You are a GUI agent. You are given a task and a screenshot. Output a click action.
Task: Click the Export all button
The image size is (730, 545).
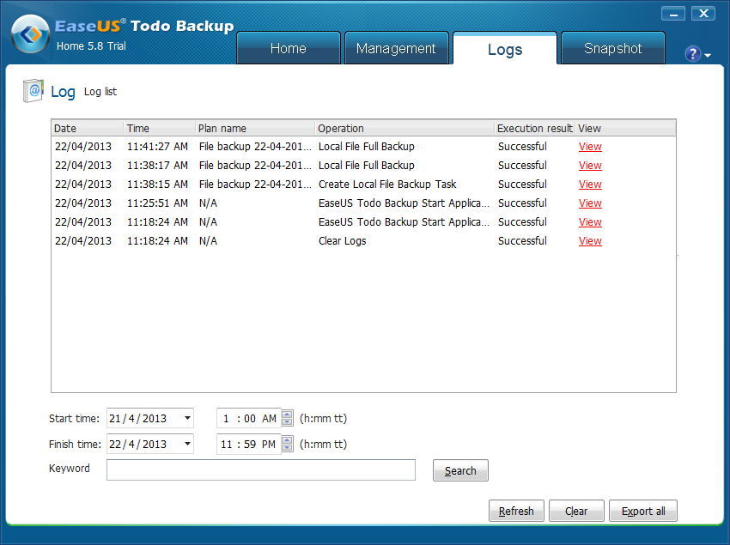tap(643, 511)
